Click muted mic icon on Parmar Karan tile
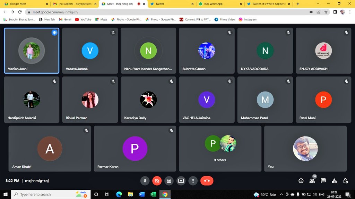 [171, 130]
